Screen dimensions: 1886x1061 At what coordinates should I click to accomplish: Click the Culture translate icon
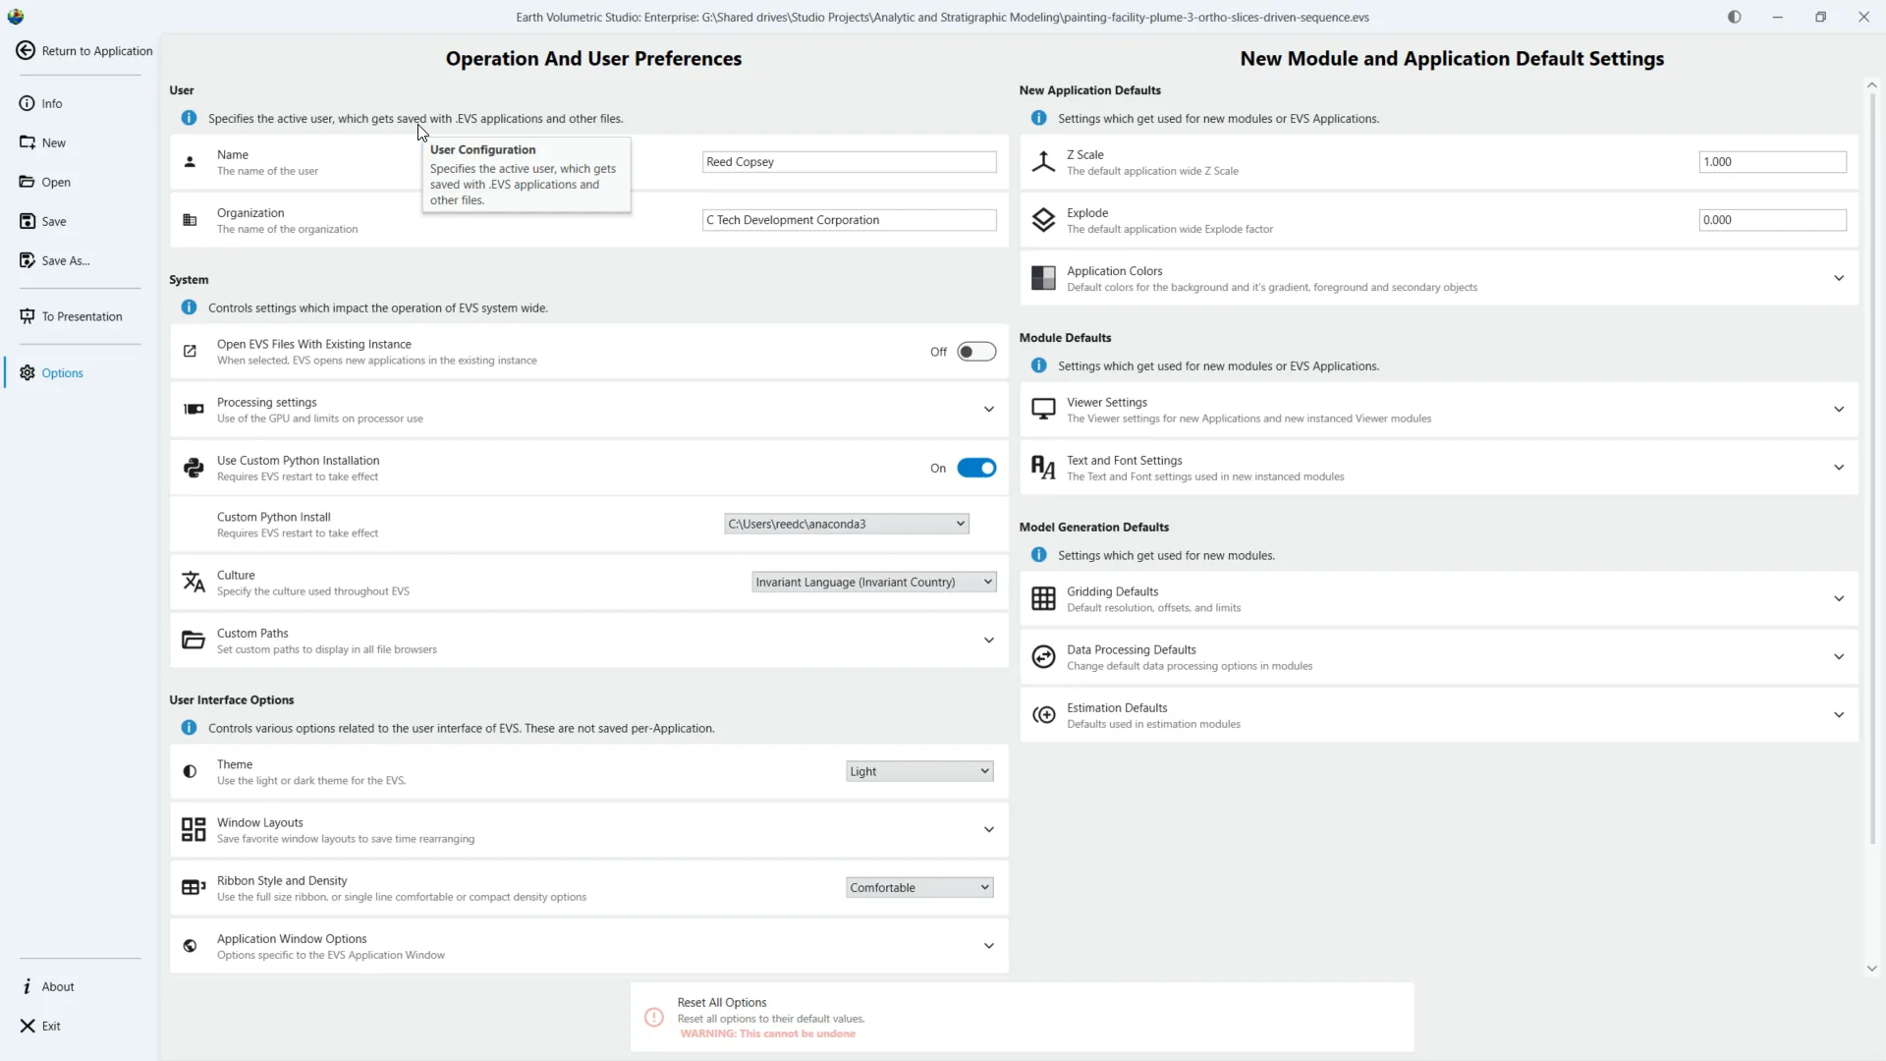click(194, 583)
